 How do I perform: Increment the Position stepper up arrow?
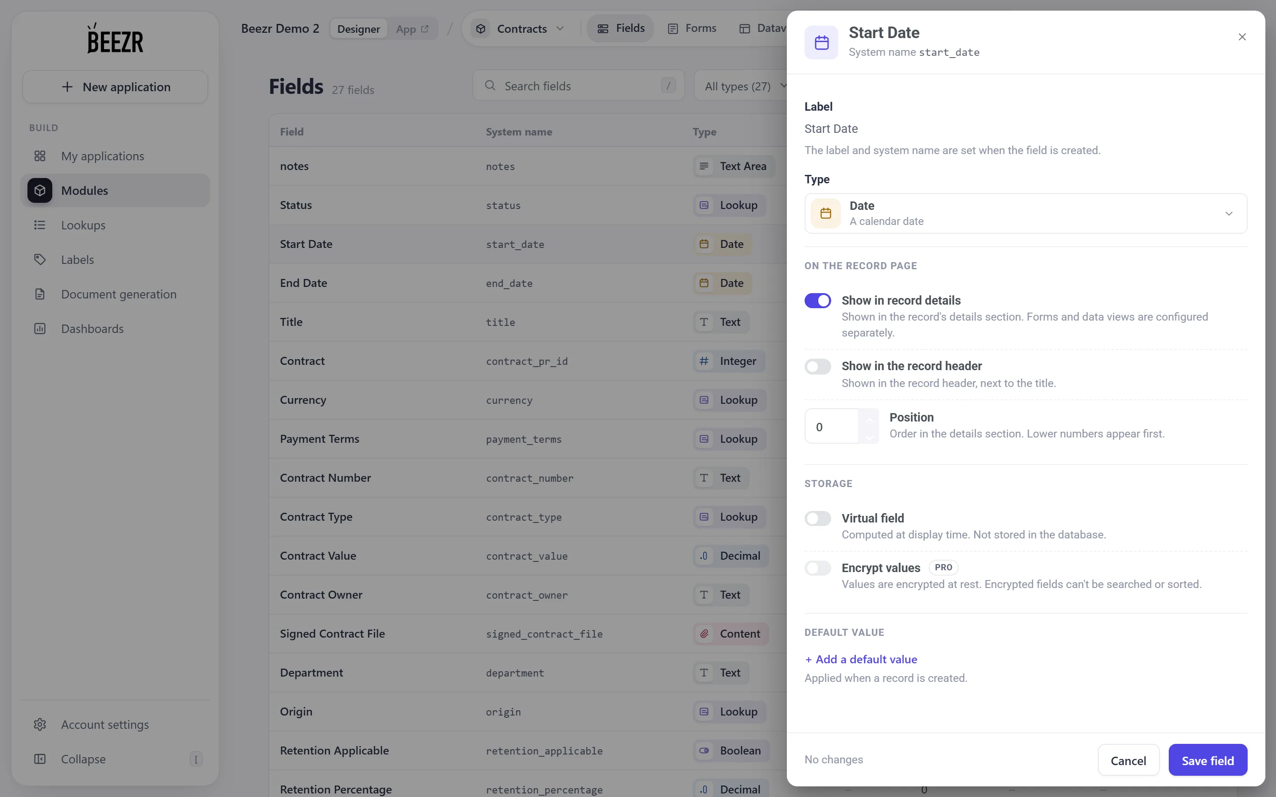[869, 420]
